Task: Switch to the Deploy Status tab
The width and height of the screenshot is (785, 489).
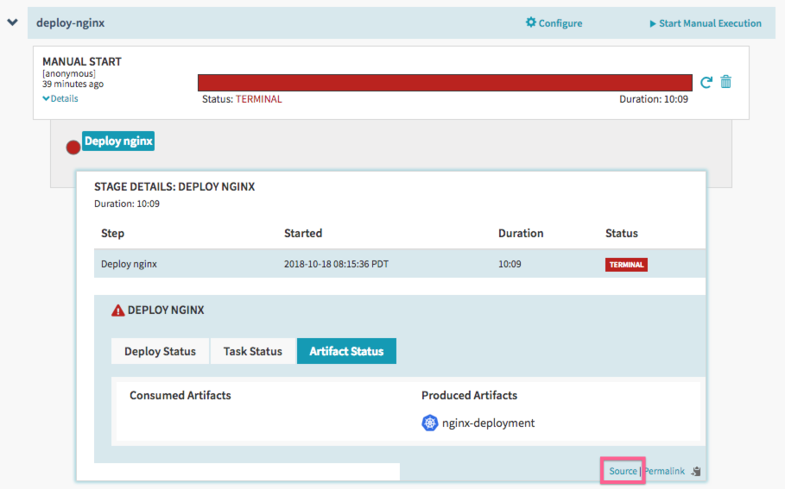Action: [x=160, y=351]
